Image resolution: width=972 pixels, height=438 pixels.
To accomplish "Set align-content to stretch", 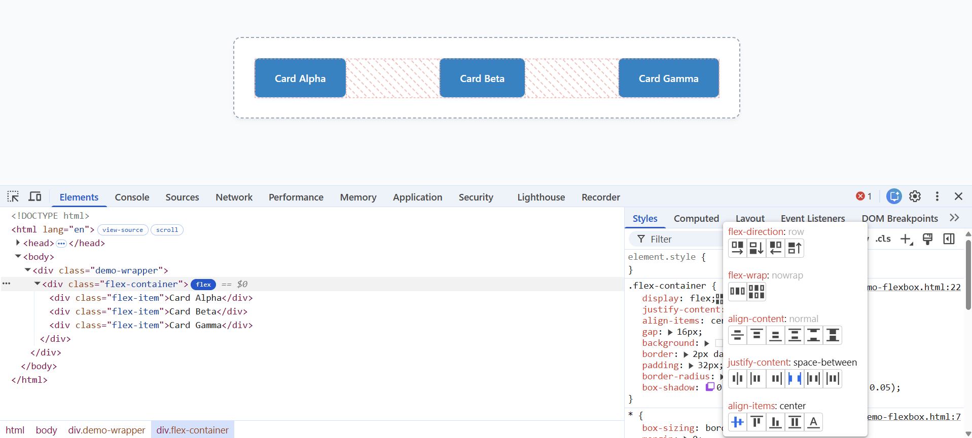I will pos(833,335).
